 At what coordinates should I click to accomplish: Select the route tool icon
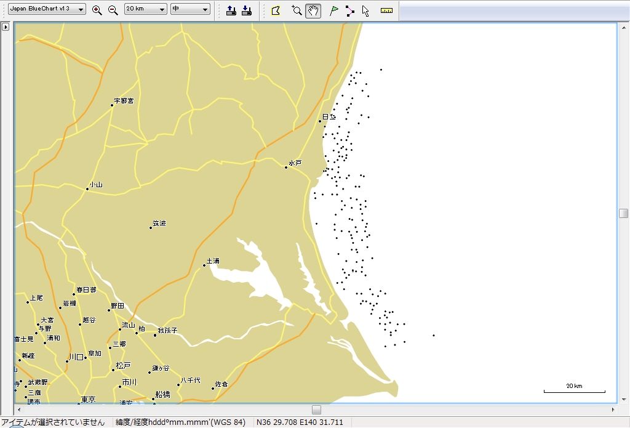349,10
